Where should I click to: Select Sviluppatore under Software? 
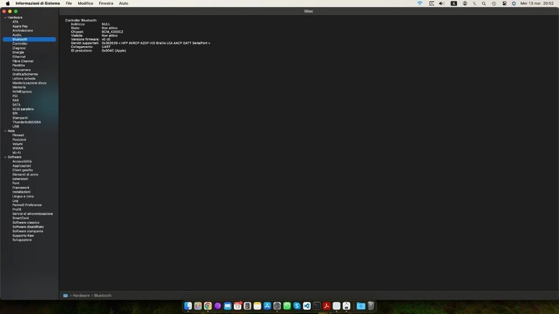coord(22,240)
